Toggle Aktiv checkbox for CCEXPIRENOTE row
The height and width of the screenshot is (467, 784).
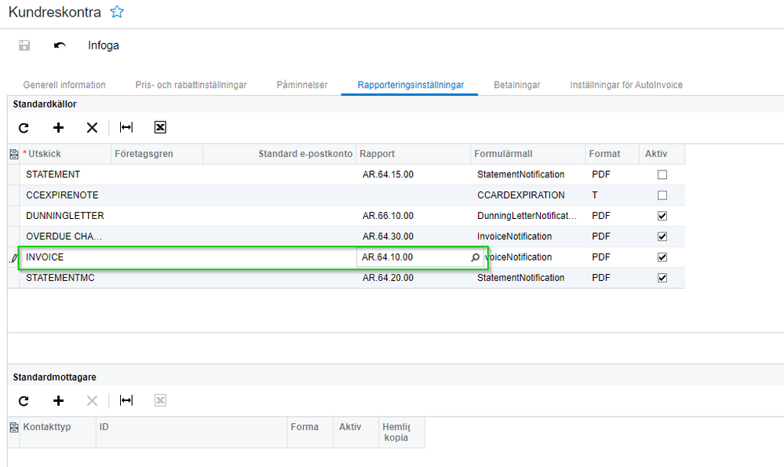pyautogui.click(x=662, y=195)
